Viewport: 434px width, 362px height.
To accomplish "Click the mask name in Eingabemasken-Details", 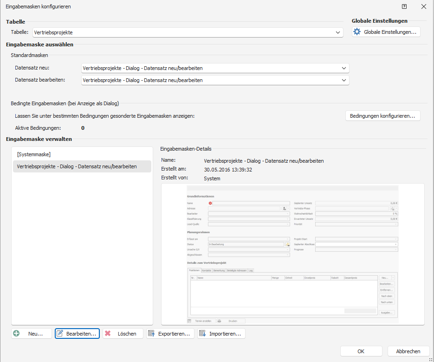I will [264, 161].
